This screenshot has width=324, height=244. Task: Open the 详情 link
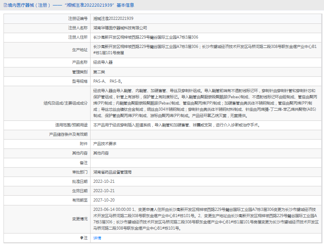[x=97, y=238]
